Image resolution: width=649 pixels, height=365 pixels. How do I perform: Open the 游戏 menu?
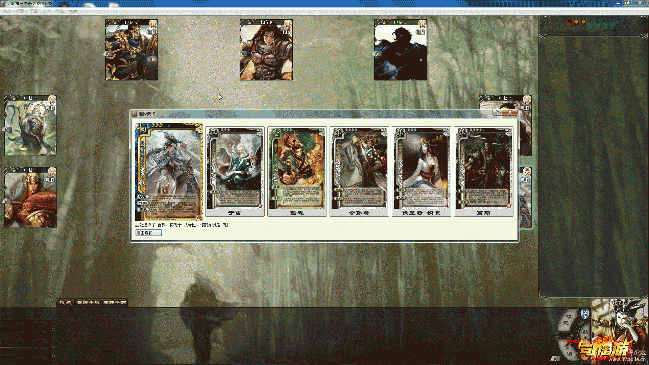tap(7, 11)
